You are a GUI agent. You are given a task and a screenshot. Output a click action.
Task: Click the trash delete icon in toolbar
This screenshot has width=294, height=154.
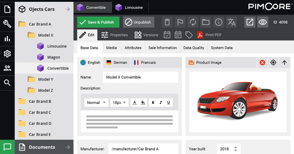click(167, 22)
